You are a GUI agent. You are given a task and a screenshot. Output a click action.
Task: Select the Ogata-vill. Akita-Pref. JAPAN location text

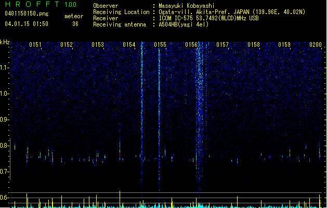tap(232, 12)
